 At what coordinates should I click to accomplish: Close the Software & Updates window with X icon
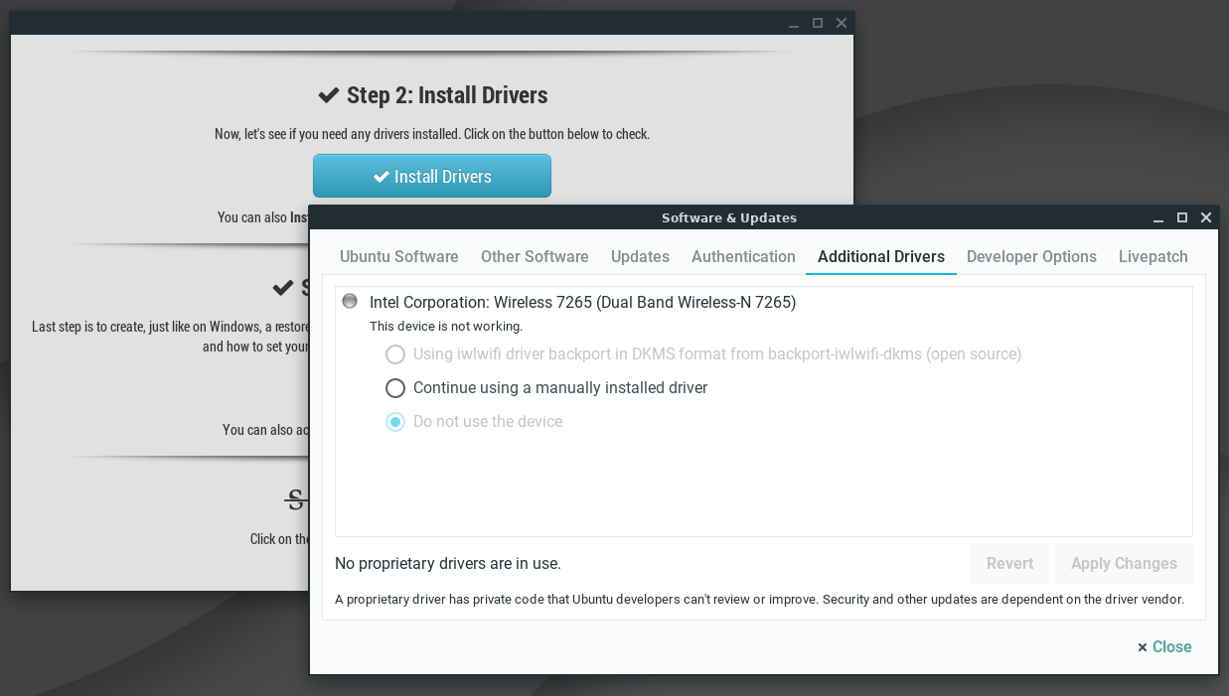click(x=1206, y=217)
